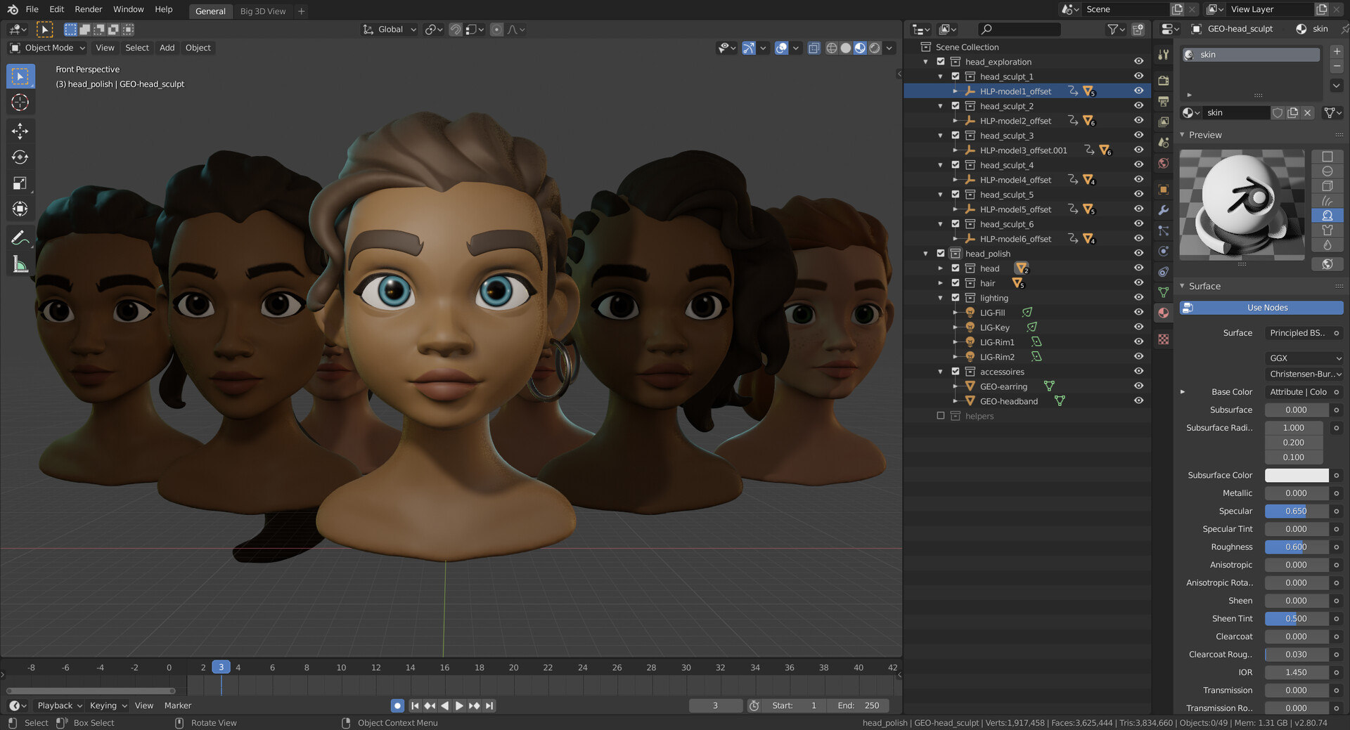Switch to the Big 3D View workspace tab
The width and height of the screenshot is (1350, 730).
(x=263, y=11)
